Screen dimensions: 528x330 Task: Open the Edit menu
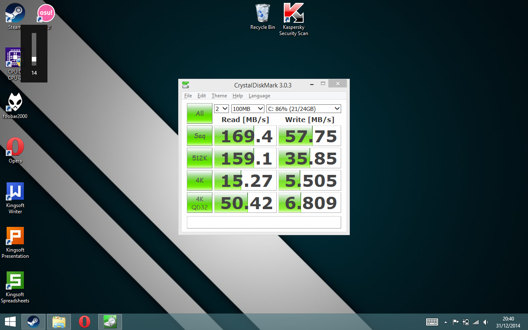pos(201,96)
